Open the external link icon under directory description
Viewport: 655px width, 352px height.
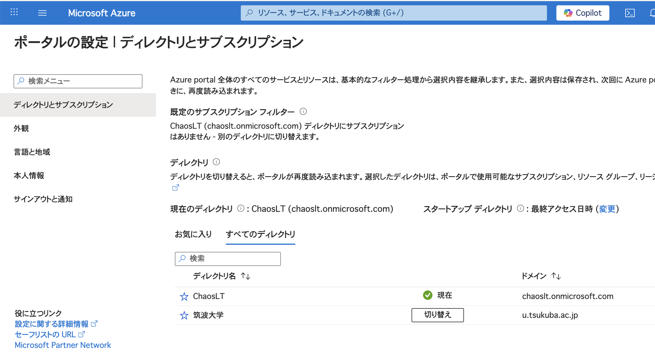[175, 188]
